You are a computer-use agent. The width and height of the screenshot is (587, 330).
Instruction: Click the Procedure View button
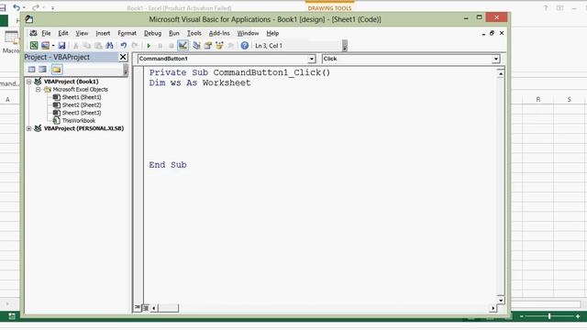138,308
